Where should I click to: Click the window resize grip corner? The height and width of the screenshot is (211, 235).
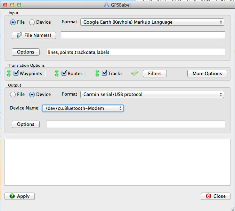point(233,209)
